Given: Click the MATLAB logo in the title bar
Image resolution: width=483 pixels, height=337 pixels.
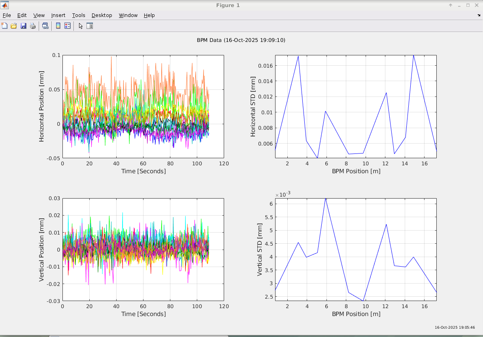Looking at the screenshot, I should click(x=4, y=5).
